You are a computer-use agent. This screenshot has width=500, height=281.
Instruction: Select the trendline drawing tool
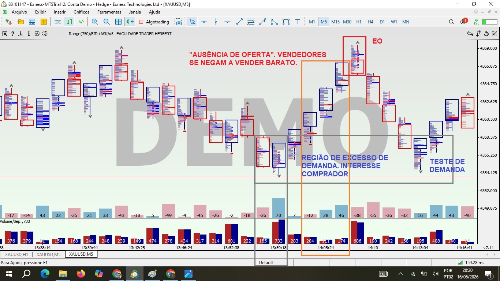click(x=239, y=22)
